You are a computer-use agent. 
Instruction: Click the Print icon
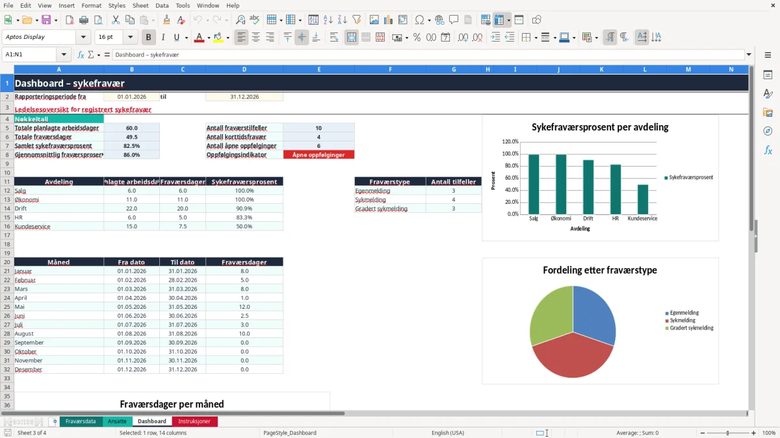click(84, 20)
